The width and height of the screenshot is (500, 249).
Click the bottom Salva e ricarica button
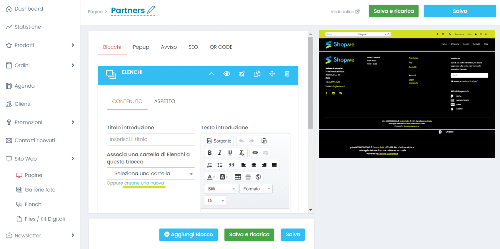[249, 235]
